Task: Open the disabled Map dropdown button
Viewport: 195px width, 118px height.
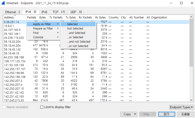Action: (148, 114)
